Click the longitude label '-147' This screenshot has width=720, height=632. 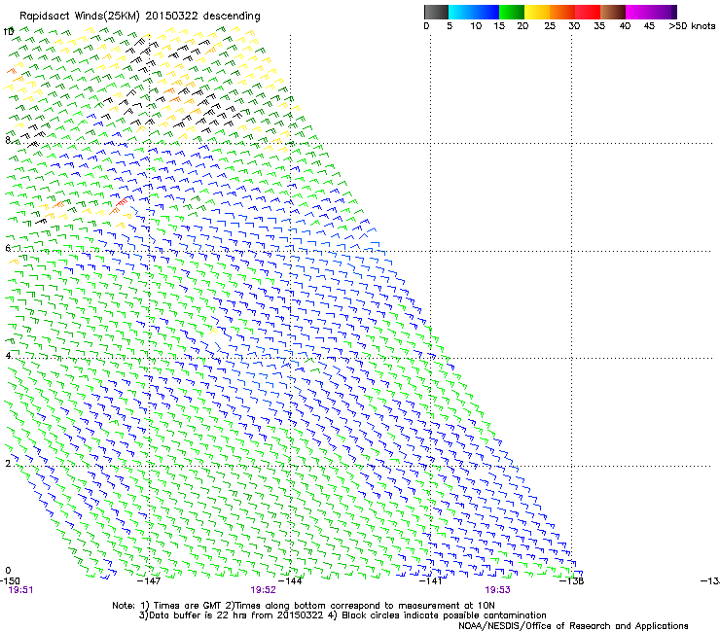point(149,580)
